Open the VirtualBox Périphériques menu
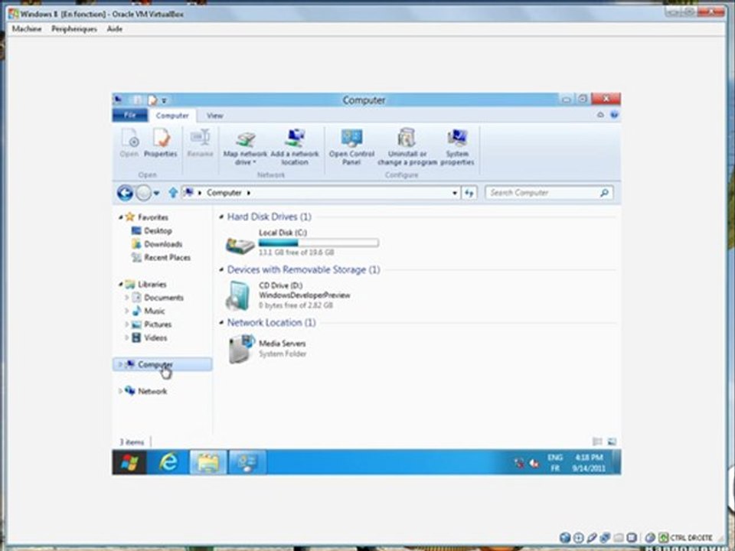This screenshot has width=735, height=551. click(x=74, y=28)
